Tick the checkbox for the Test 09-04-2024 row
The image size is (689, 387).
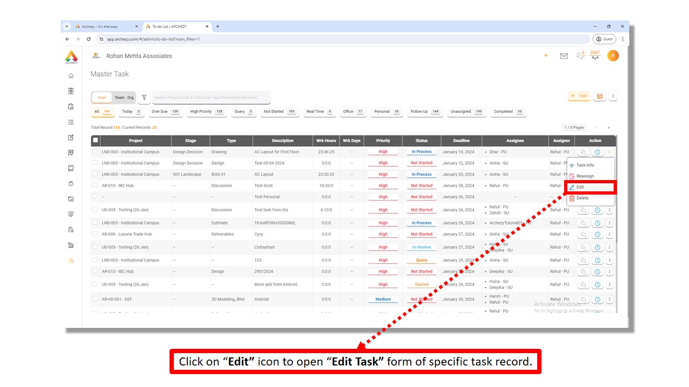tap(95, 163)
